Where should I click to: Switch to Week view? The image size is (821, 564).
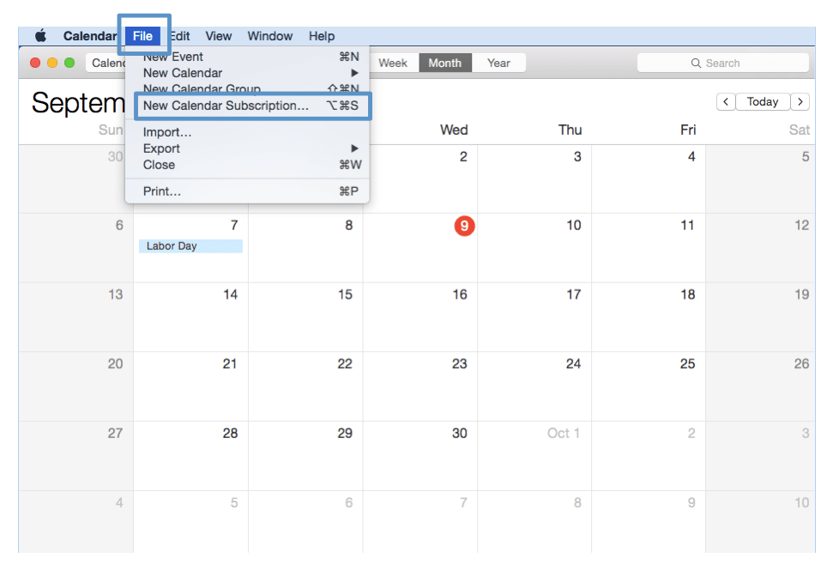point(393,63)
